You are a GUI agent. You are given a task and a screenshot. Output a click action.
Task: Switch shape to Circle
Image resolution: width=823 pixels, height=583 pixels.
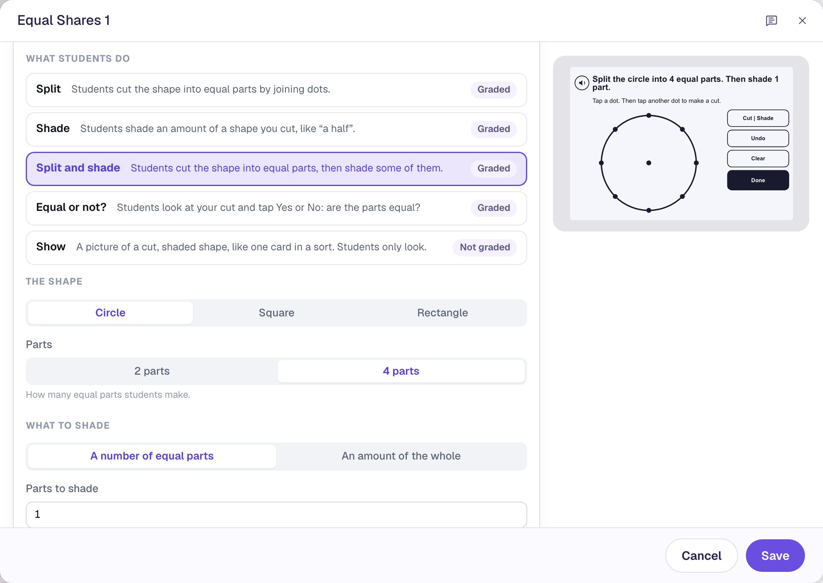[x=110, y=313]
